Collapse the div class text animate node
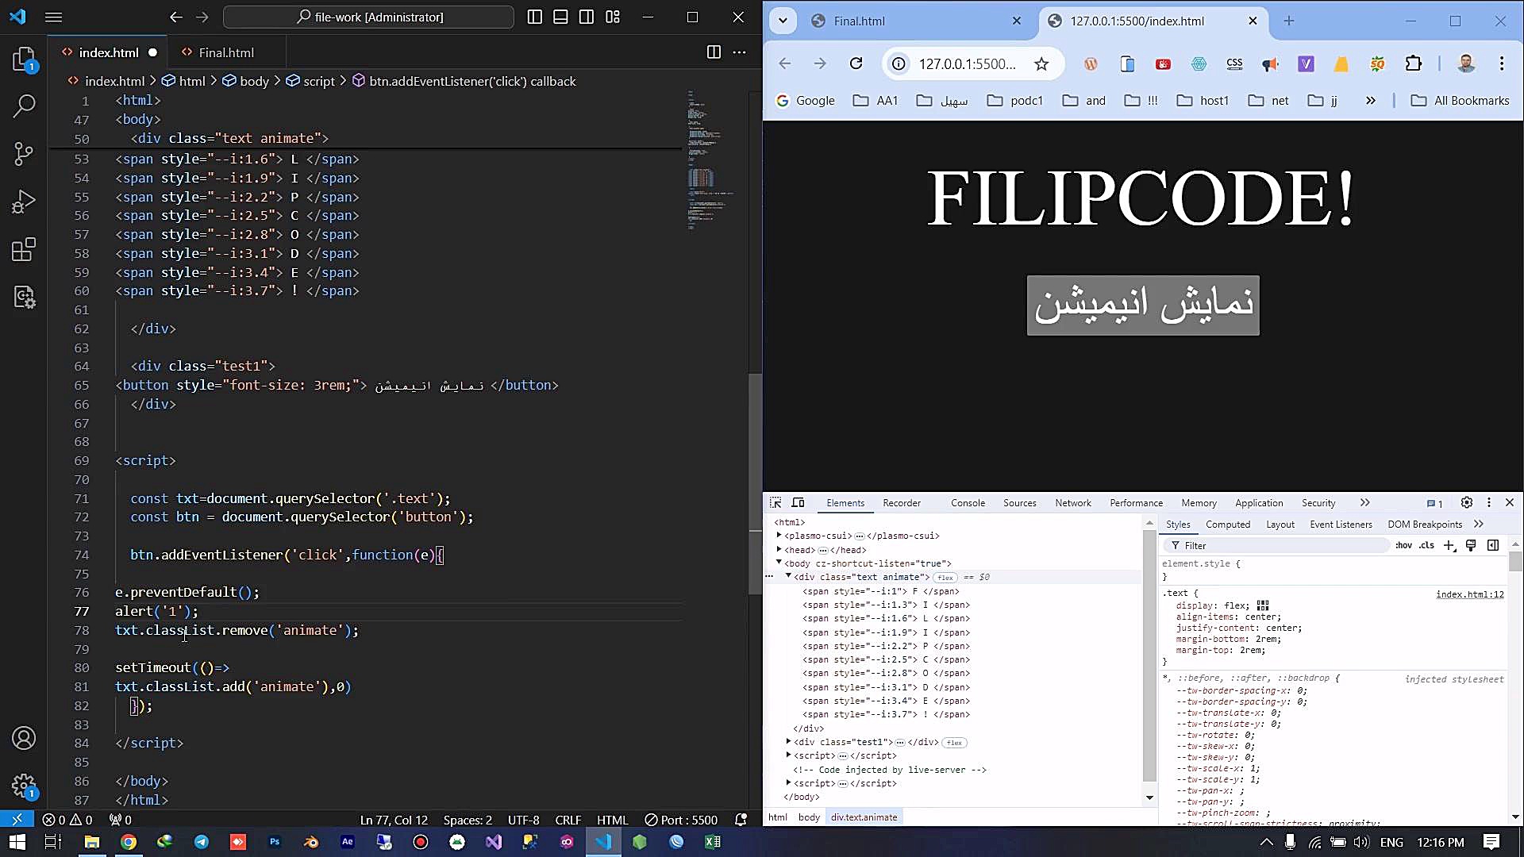The height and width of the screenshot is (857, 1524). click(x=788, y=576)
